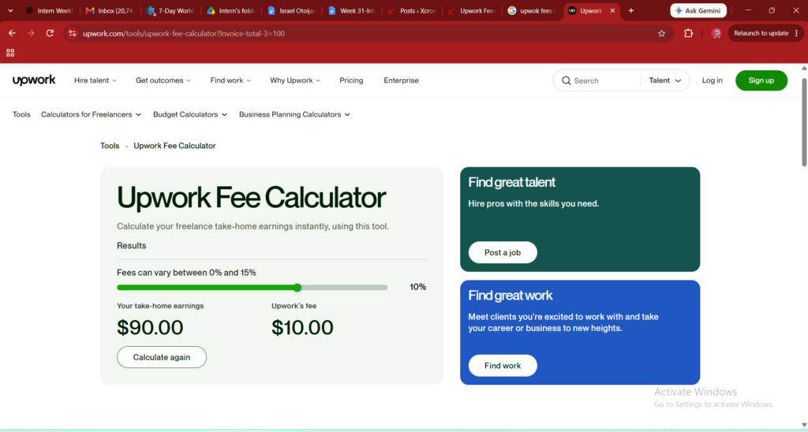Viewport: 808px width, 432px height.
Task: Click the browser forward arrow
Action: click(31, 33)
